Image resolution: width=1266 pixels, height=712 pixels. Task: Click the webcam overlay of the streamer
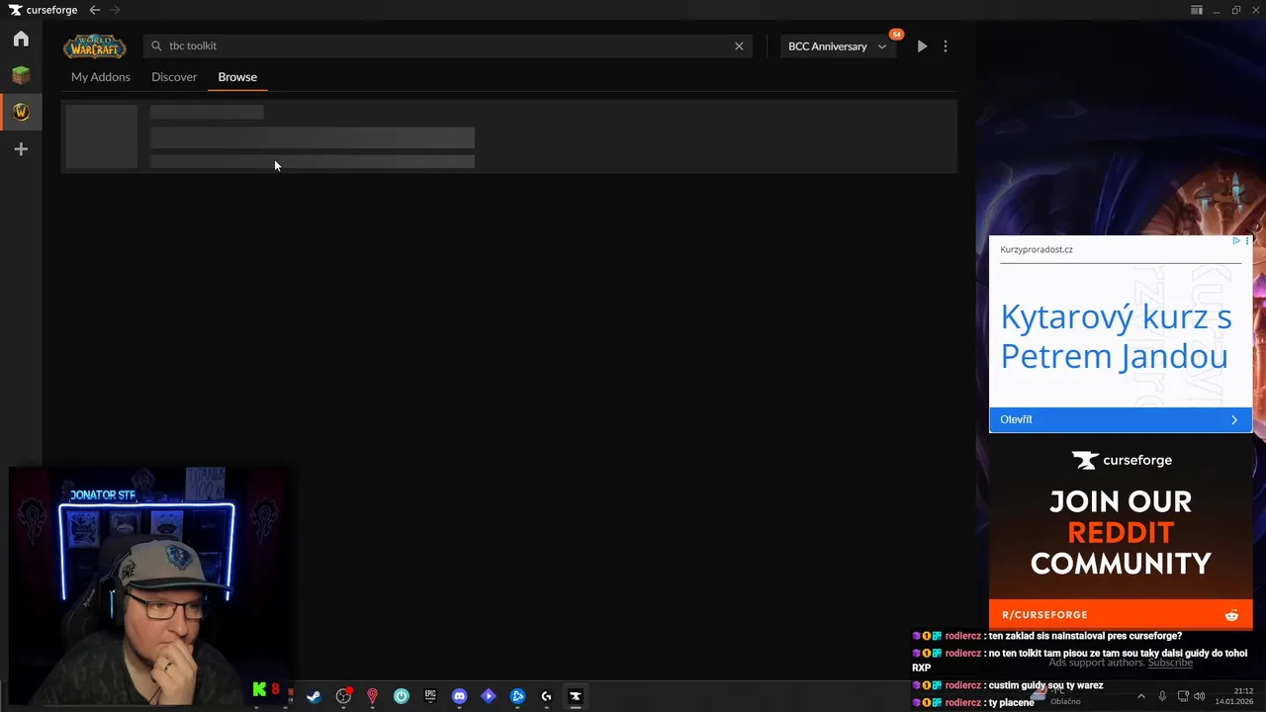click(150, 587)
